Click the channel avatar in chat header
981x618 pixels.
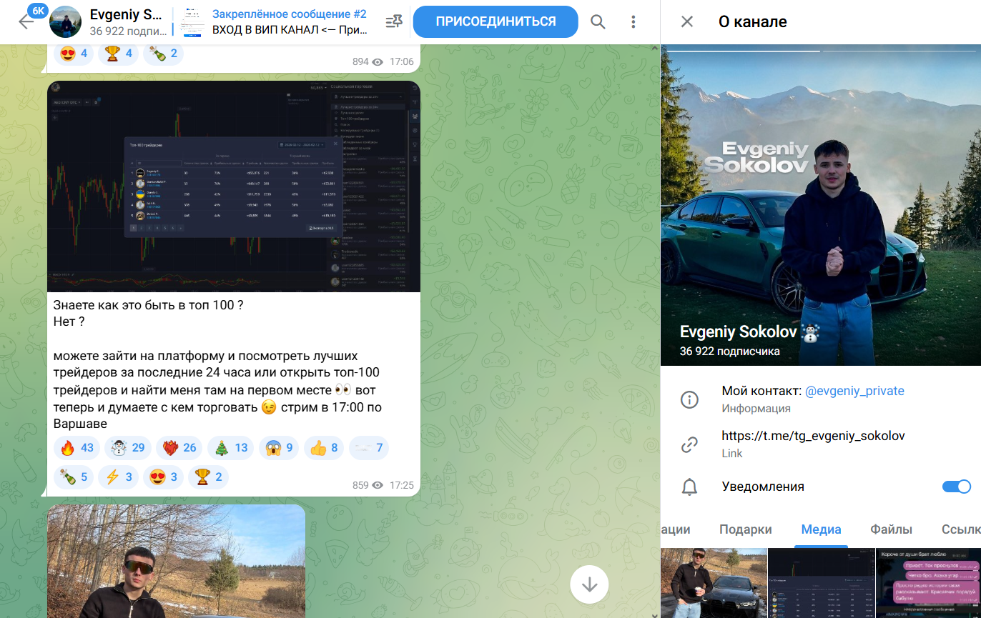click(x=65, y=21)
